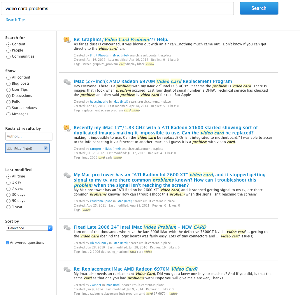Screen dimensions: 300x295
Task: Limit results to 1 day
Action: [x=8, y=182]
